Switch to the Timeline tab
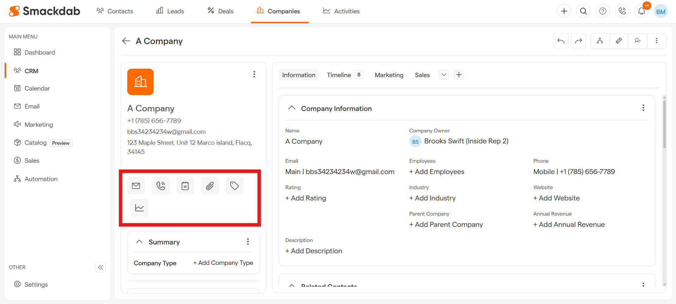This screenshot has height=304, width=676. click(339, 75)
